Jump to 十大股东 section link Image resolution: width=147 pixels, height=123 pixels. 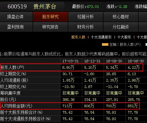tap(124, 37)
